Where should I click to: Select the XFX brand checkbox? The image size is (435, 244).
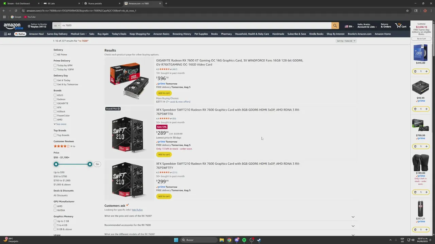click(55, 107)
